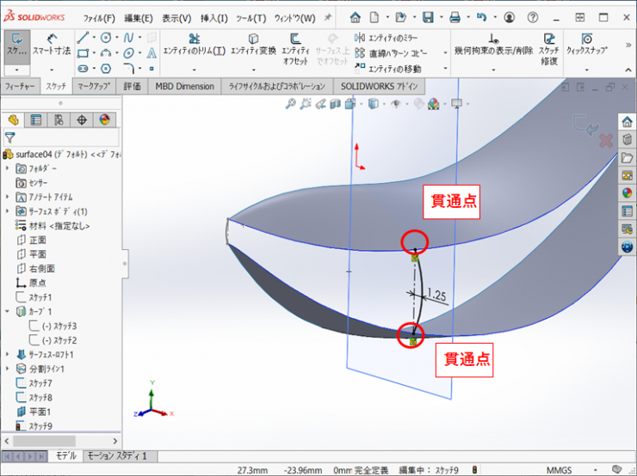Open the Appearances color ball in task pane
Image resolution: width=637 pixels, height=476 pixels.
(x=627, y=192)
